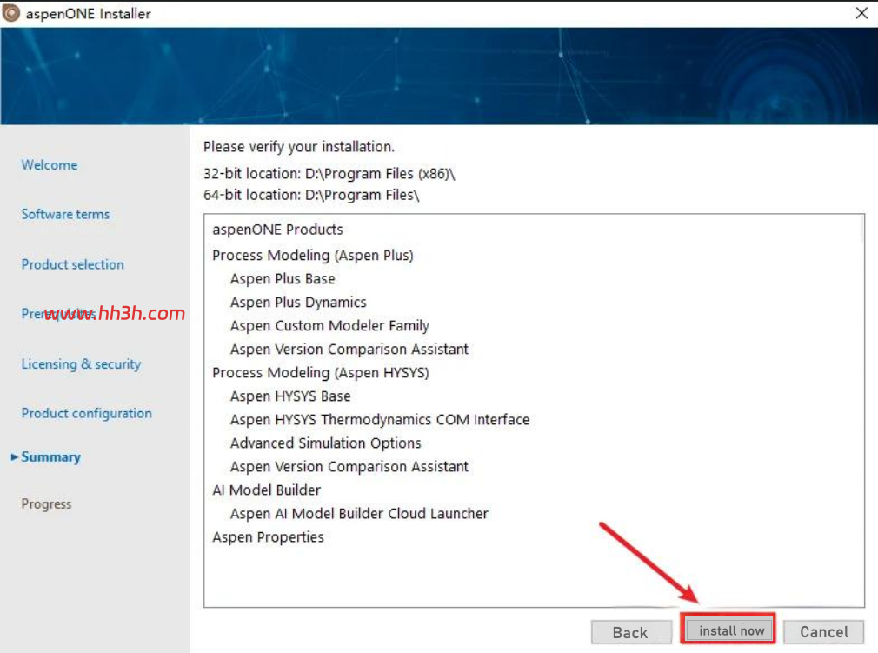
Task: Select Version Comparison Assistant under Aspen HYSYS
Action: point(349,467)
